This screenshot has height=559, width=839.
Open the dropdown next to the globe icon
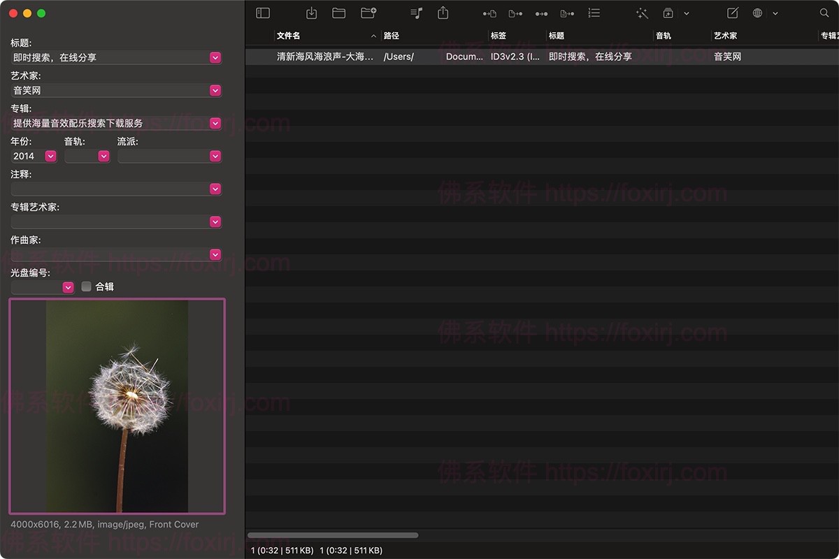click(775, 13)
